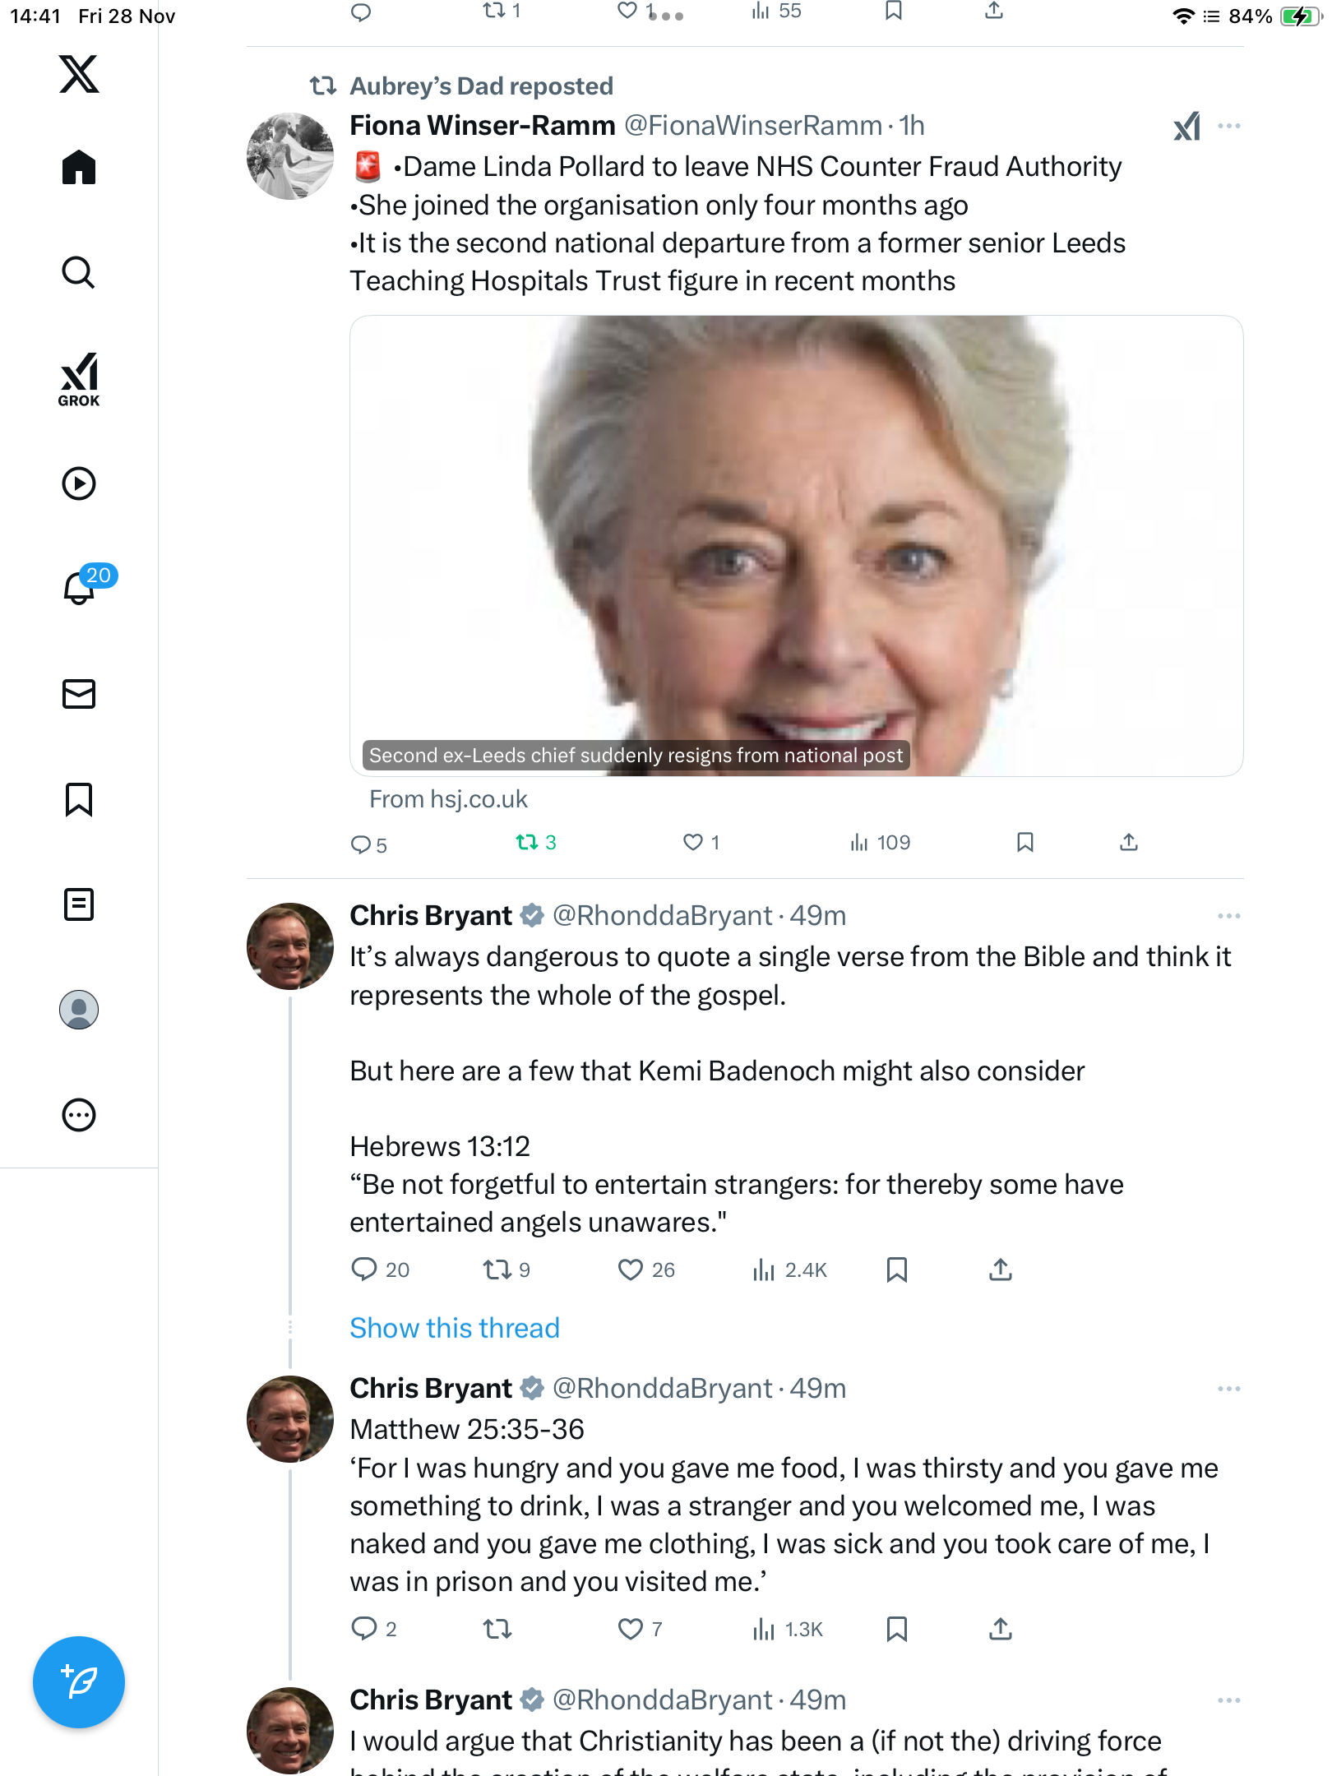The height and width of the screenshot is (1776, 1332).
Task: Bookmark Chris Bryant's Hebrews 13:12 post
Action: (x=896, y=1270)
